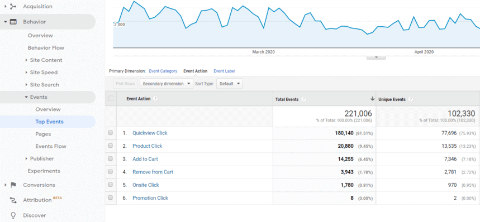This screenshot has height=222, width=480.
Task: Collapse the Behavior section arrow
Action: (6, 22)
